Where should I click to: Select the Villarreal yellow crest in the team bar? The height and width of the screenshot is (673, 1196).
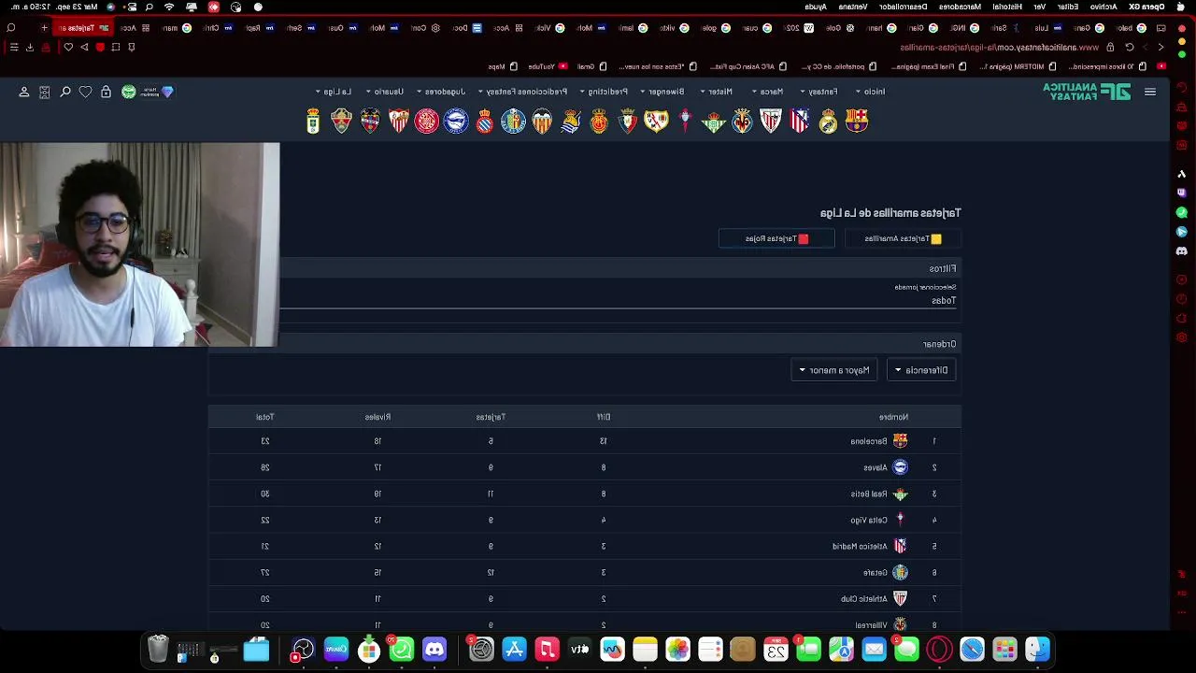742,121
